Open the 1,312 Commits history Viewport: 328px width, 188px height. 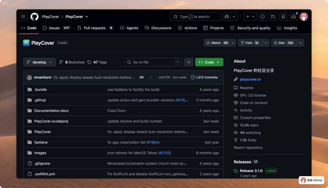click(x=204, y=77)
